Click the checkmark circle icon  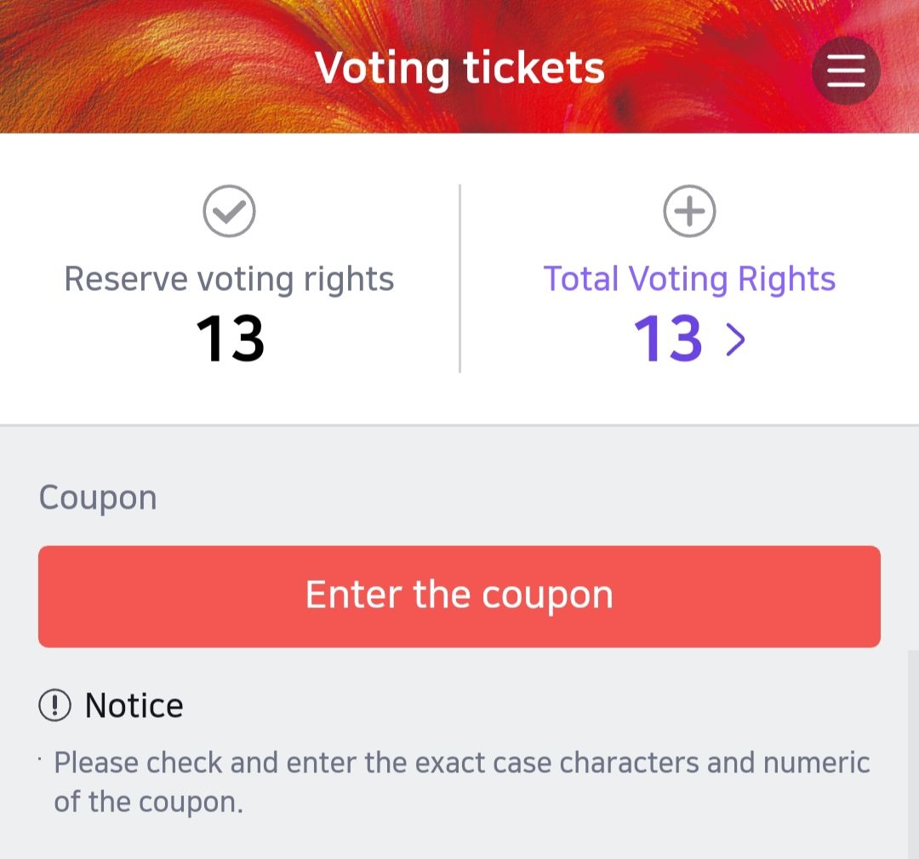230,211
